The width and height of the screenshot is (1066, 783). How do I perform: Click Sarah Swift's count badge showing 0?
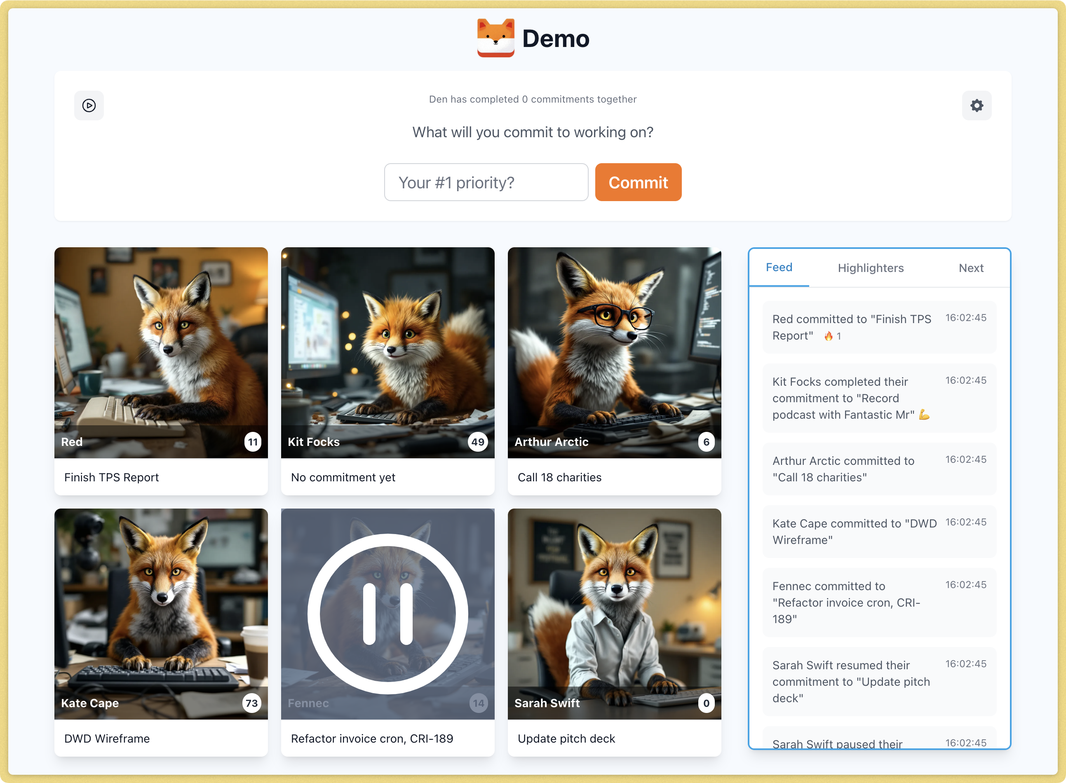(x=706, y=703)
